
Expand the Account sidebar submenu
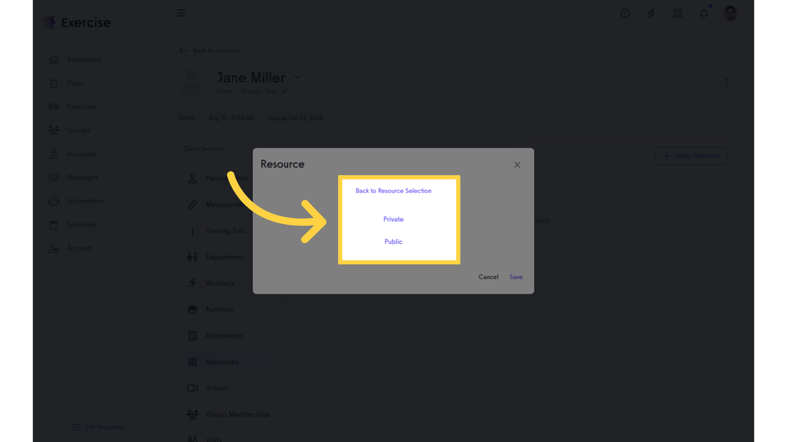145,248
